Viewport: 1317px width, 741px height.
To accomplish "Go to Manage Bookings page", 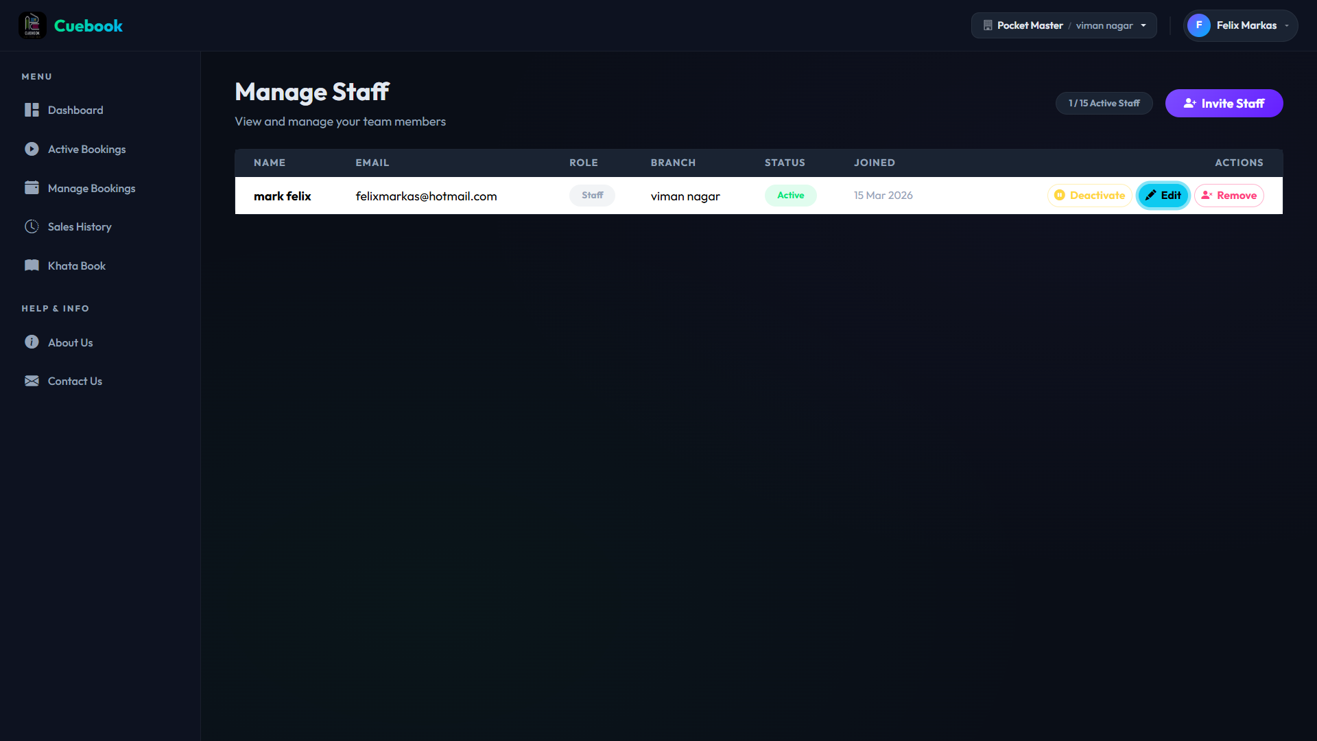I will click(91, 188).
